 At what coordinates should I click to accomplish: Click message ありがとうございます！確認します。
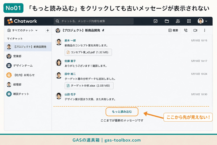86,66
